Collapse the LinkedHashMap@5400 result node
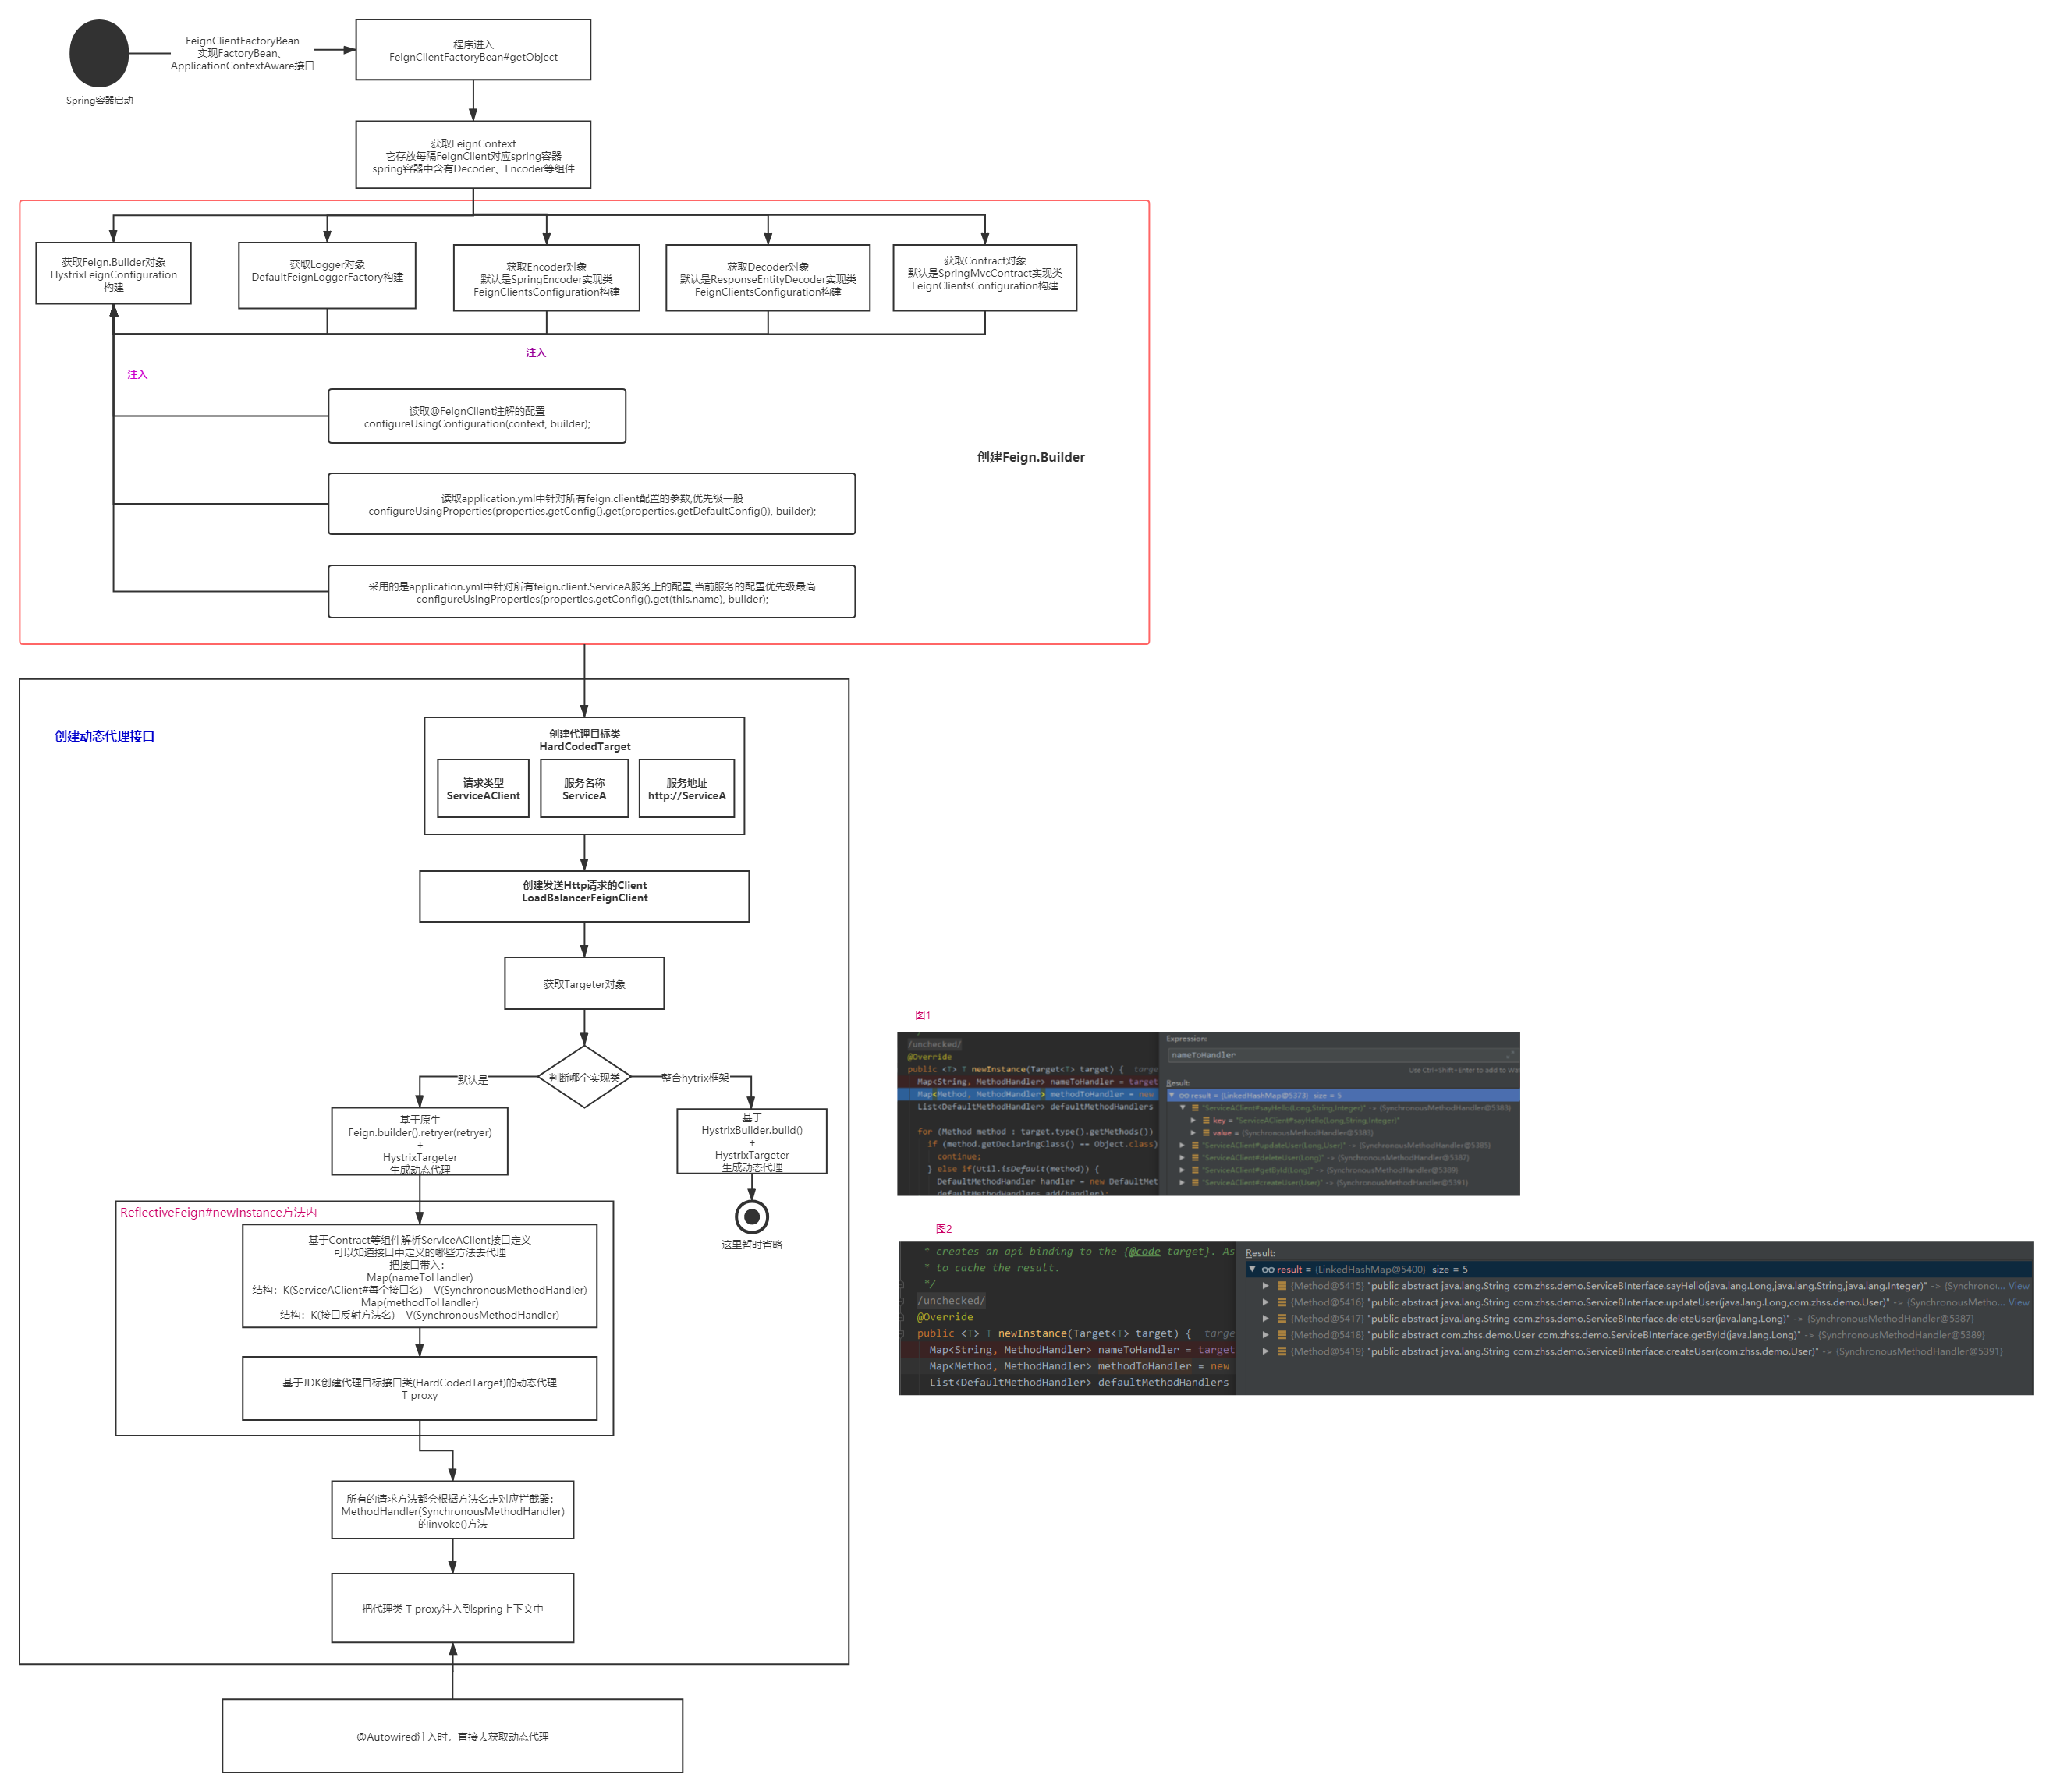Viewport: 2053px width, 1792px height. pos(1252,1269)
